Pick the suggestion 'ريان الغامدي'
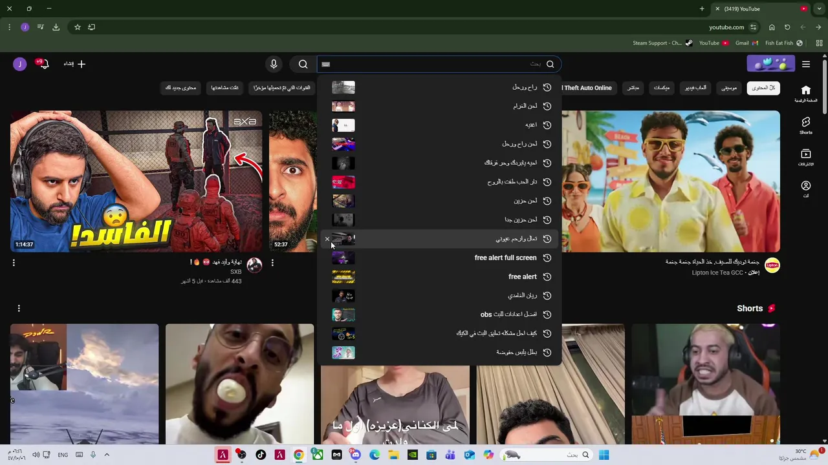This screenshot has height=465, width=828. [x=440, y=296]
